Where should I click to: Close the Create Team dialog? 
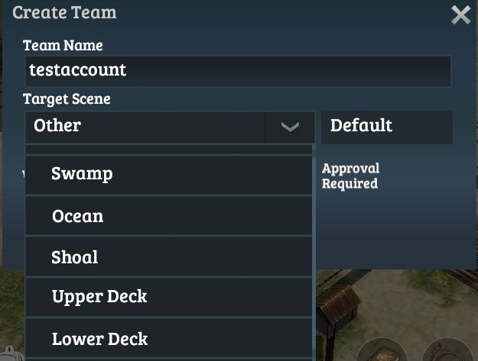tap(460, 15)
